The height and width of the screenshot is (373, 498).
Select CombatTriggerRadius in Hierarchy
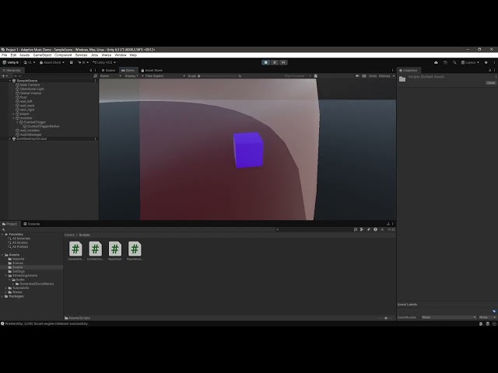tap(43, 126)
